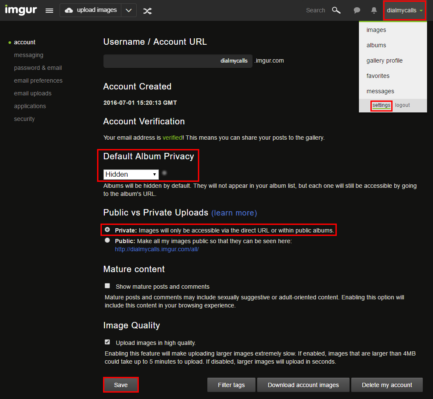Open messages from user menu
This screenshot has height=399, width=433.
coord(380,91)
